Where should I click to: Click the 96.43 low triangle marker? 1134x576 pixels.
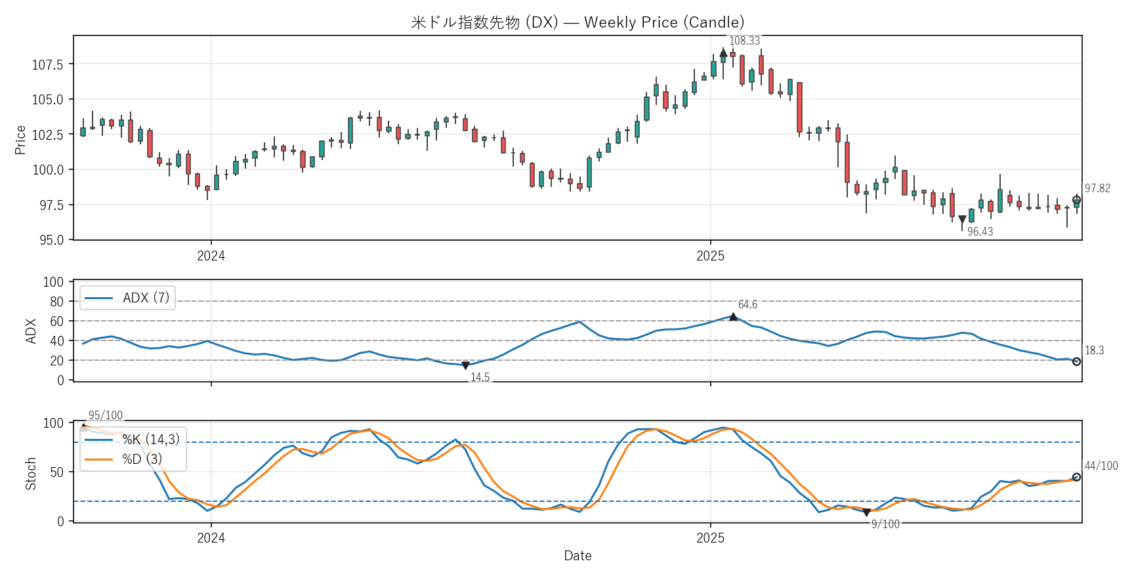[x=962, y=220]
